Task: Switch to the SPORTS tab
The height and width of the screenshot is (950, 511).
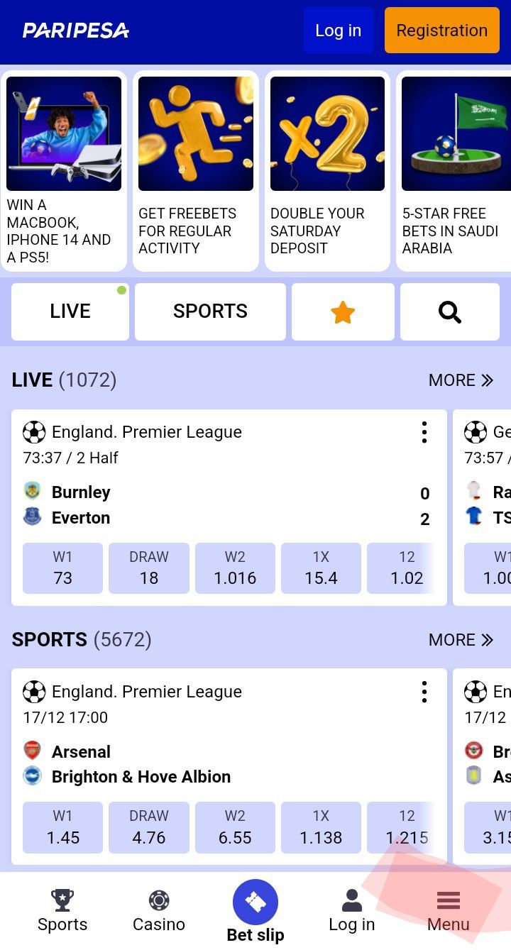Action: coord(210,312)
